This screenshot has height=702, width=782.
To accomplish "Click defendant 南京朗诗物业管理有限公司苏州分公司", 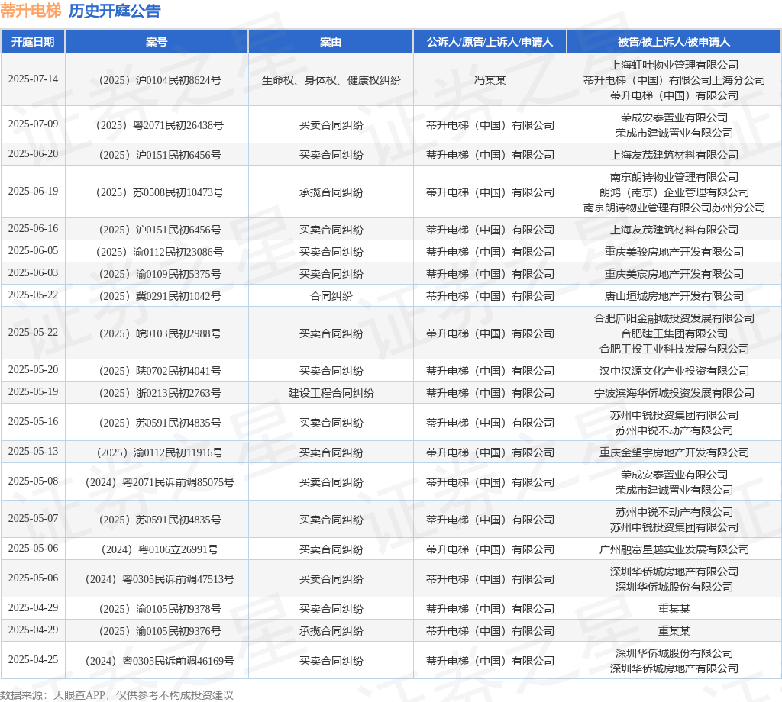I will (x=674, y=208).
